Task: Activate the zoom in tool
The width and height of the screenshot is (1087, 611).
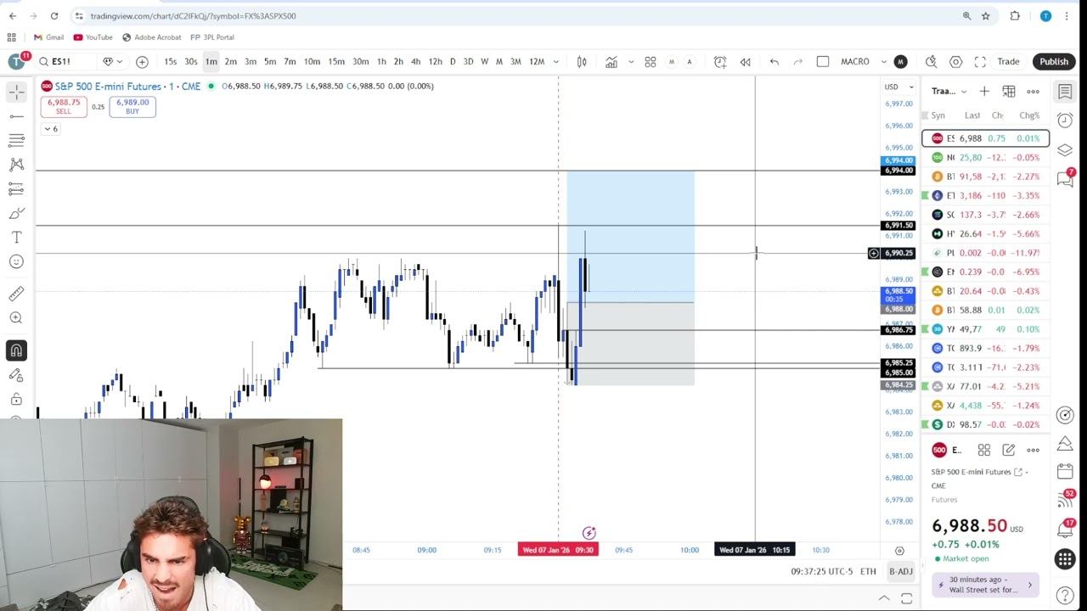Action: coord(16,317)
